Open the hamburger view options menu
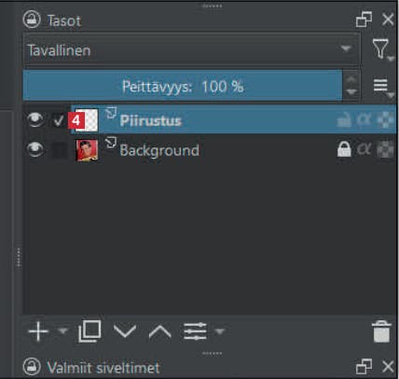Screen dimensions: 399x379 coord(383,87)
